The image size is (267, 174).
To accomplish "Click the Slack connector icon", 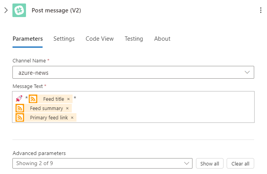I will click(19, 10).
